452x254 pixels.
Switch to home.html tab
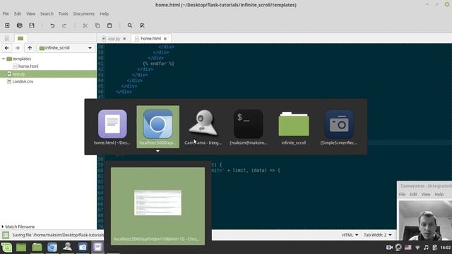coord(150,39)
